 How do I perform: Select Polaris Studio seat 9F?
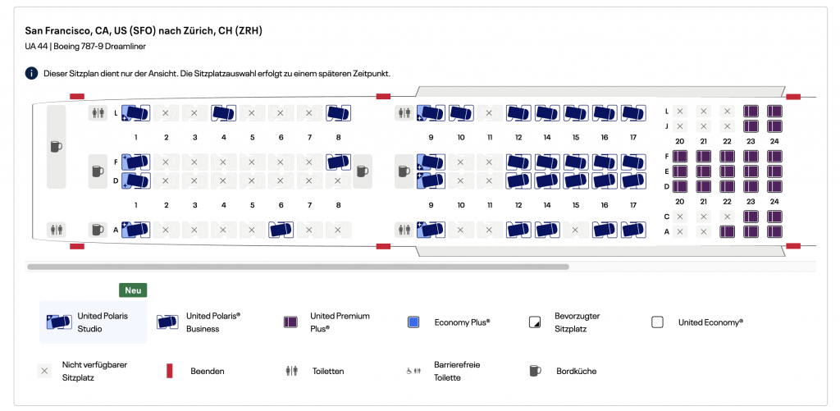click(x=431, y=162)
